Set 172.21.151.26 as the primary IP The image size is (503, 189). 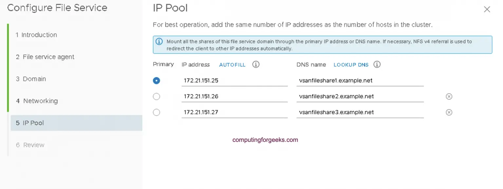pos(157,96)
